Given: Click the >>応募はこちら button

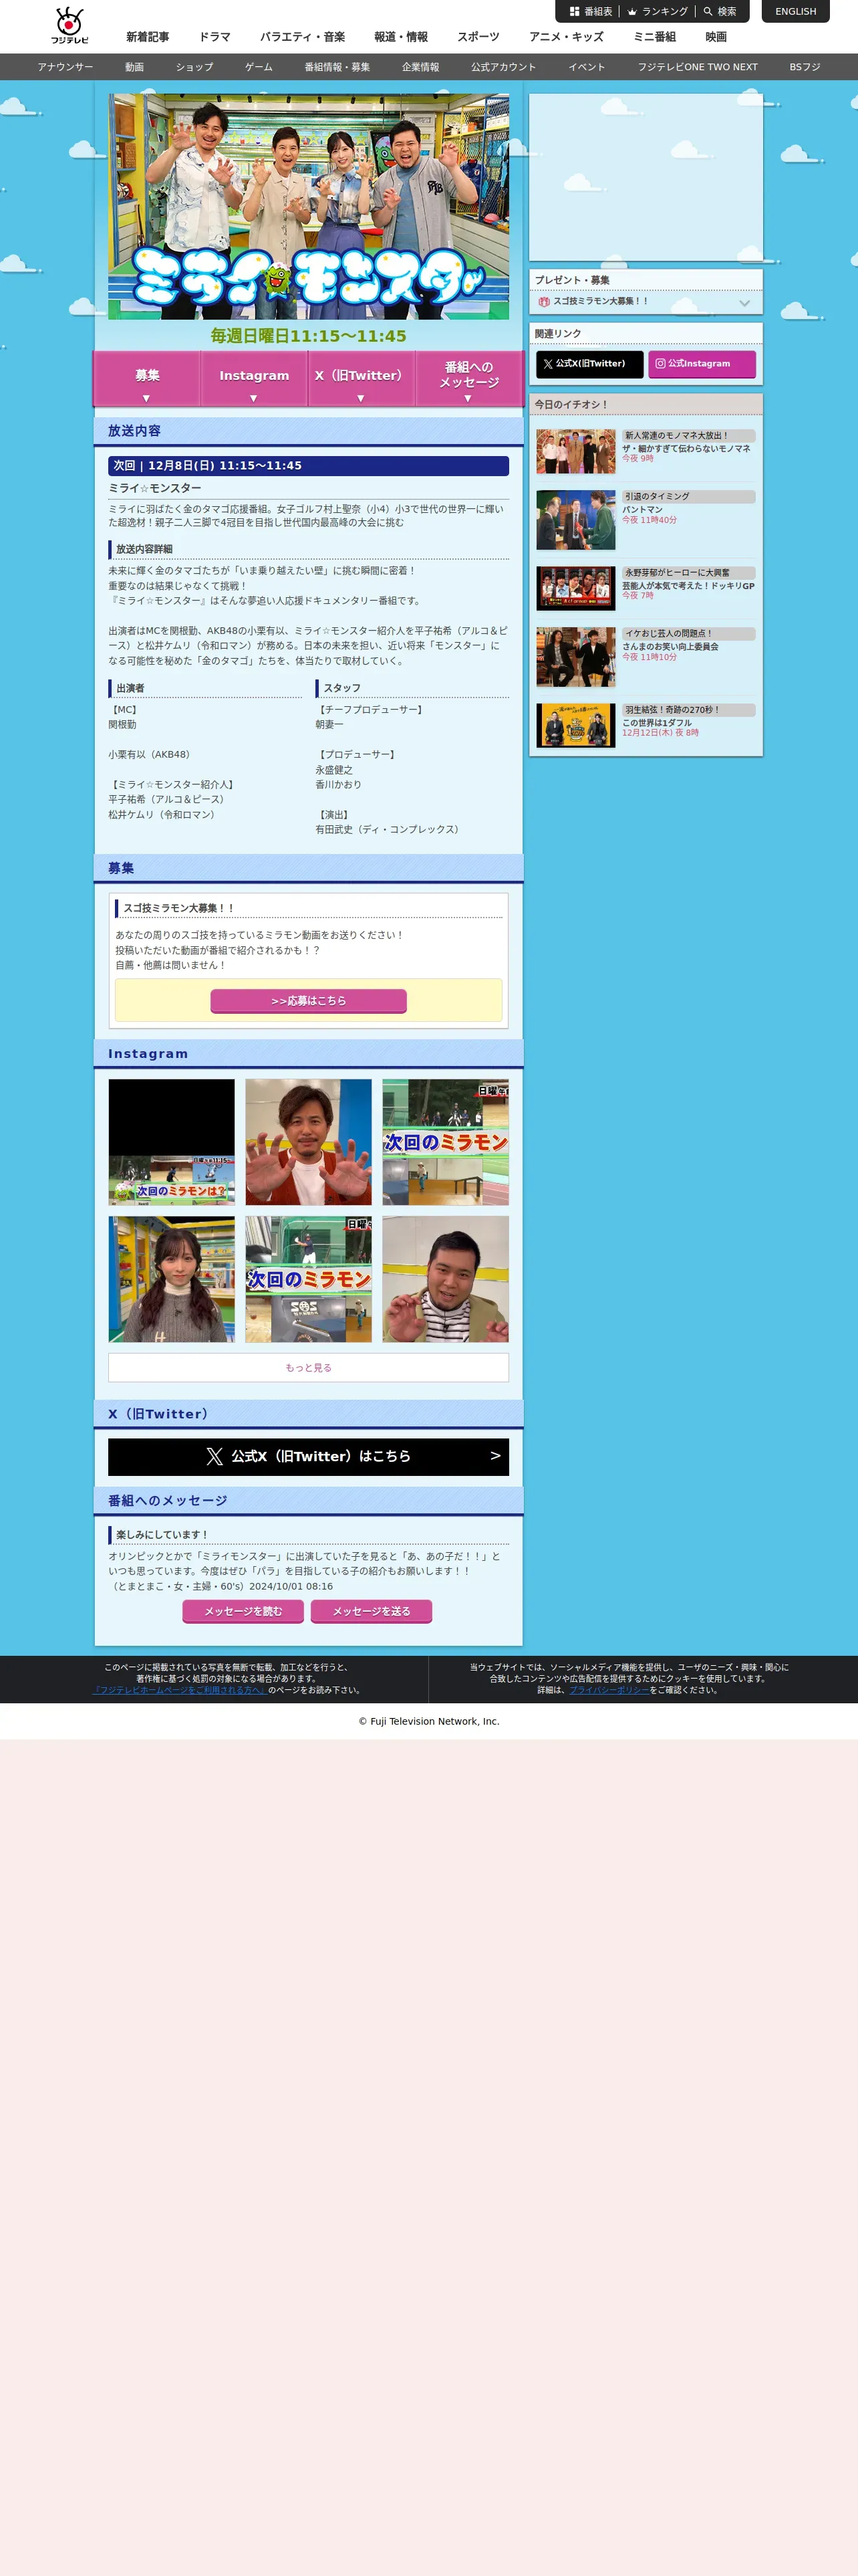Looking at the screenshot, I should pyautogui.click(x=309, y=1001).
